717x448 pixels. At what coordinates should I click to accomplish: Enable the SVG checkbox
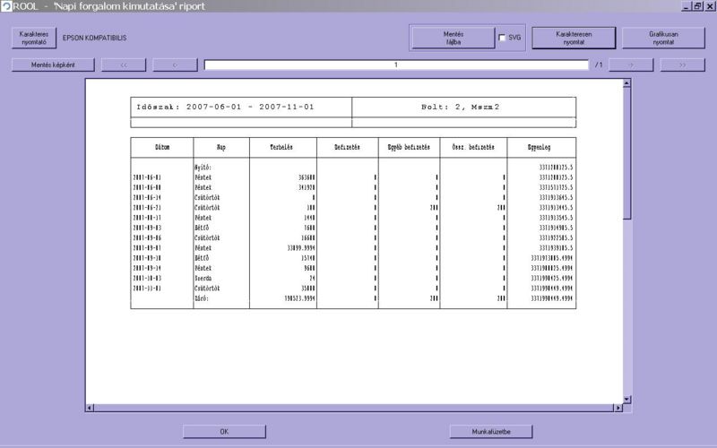(503, 38)
